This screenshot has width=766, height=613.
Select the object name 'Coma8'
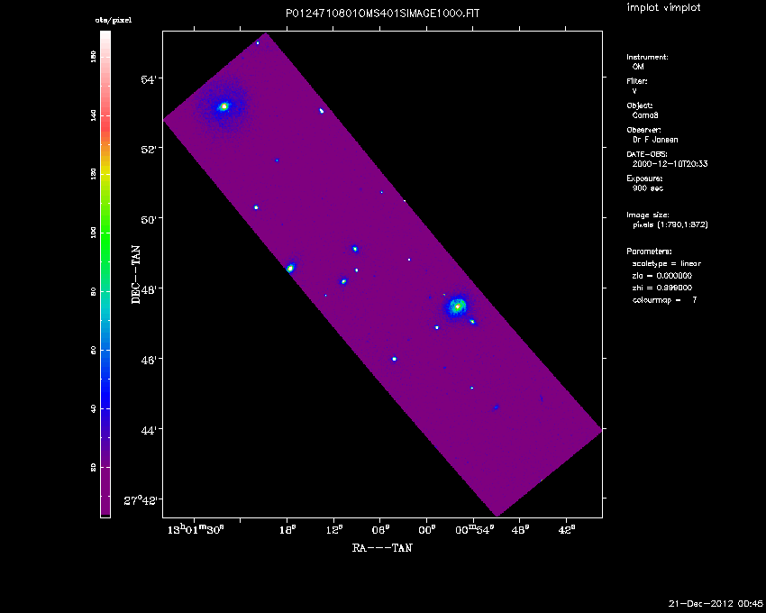tap(645, 115)
